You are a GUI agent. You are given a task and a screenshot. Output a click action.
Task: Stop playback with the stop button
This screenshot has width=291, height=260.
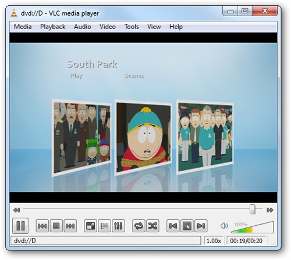[56, 226]
